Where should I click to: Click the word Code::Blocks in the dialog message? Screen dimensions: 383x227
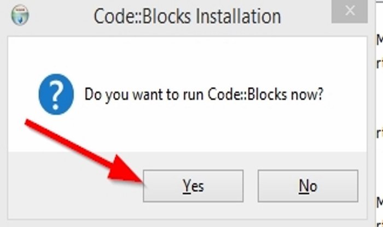(247, 94)
